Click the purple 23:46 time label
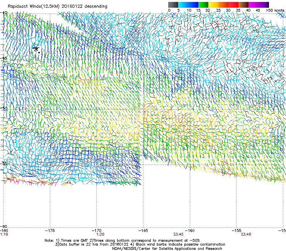Screen dimensions: 286x251 point(246,234)
